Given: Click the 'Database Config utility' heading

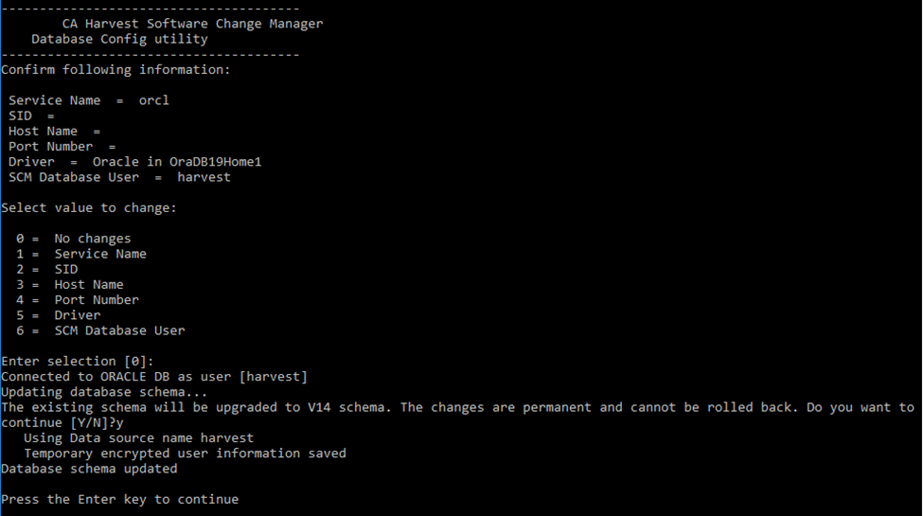Looking at the screenshot, I should pos(119,39).
